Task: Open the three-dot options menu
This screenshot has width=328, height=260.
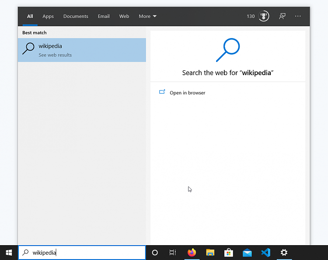Action: [298, 16]
